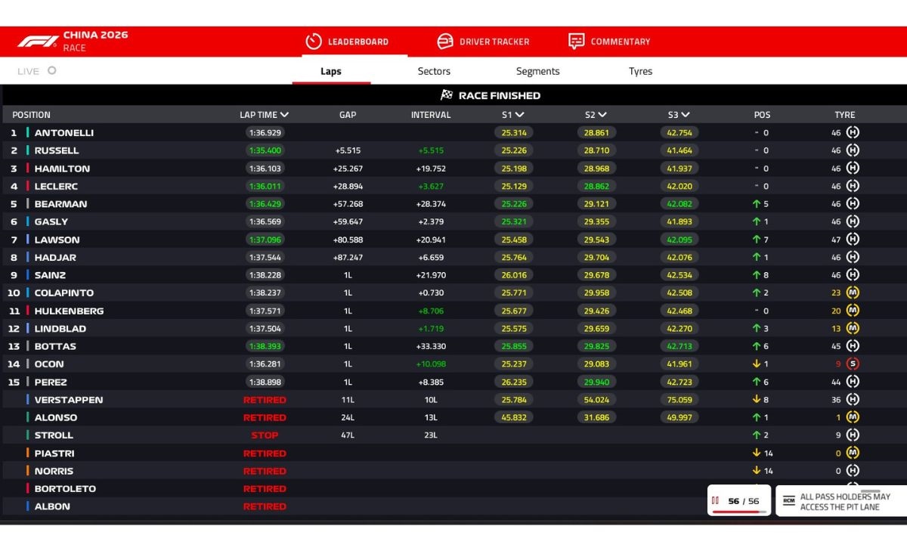This screenshot has height=551, width=907.
Task: Click the Commentary speech bubble icon
Action: [x=577, y=42]
